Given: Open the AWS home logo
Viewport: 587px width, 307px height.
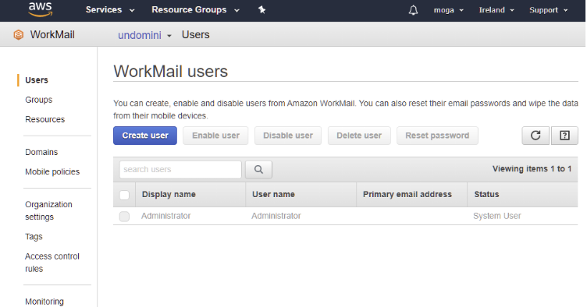Looking at the screenshot, I should coord(41,9).
